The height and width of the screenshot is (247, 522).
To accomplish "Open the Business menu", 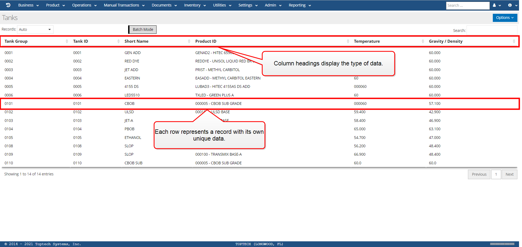I will tap(28, 5).
